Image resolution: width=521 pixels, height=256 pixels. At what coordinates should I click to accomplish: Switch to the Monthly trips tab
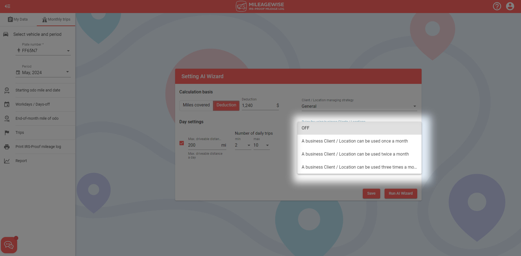[56, 19]
